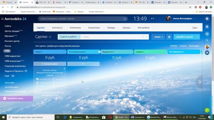Remove the Сделки в работе filter tag
This screenshot has width=214, height=120.
tap(79, 37)
